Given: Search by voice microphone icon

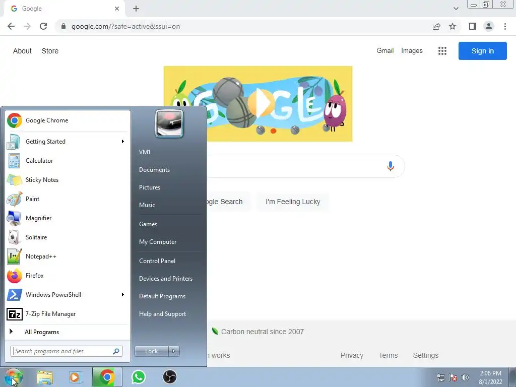Looking at the screenshot, I should click(x=391, y=166).
